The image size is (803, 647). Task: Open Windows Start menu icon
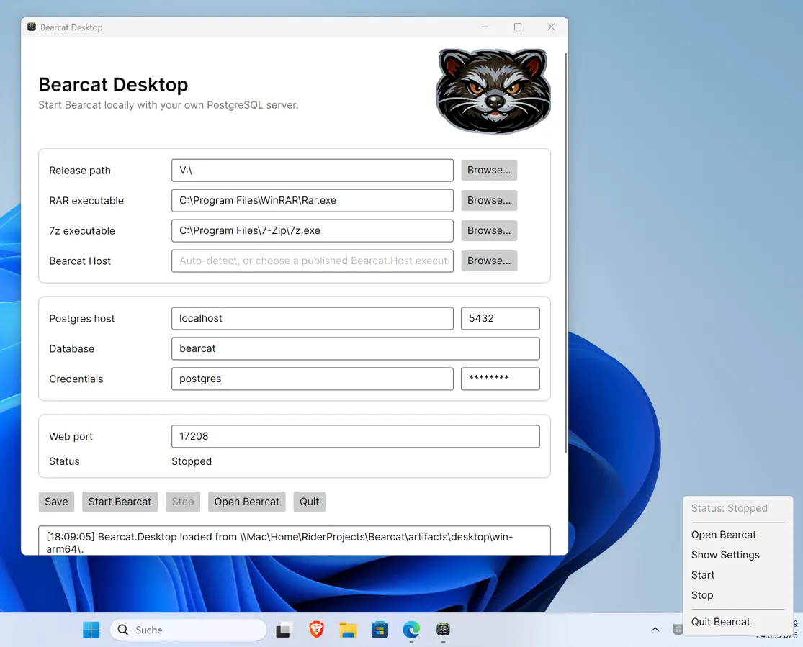pos(91,630)
